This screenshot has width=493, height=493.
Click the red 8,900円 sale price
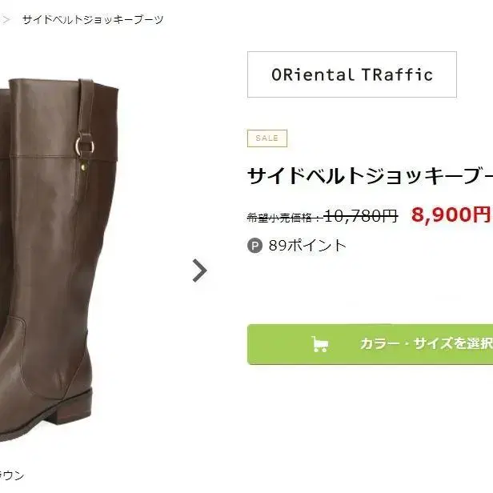point(451,214)
